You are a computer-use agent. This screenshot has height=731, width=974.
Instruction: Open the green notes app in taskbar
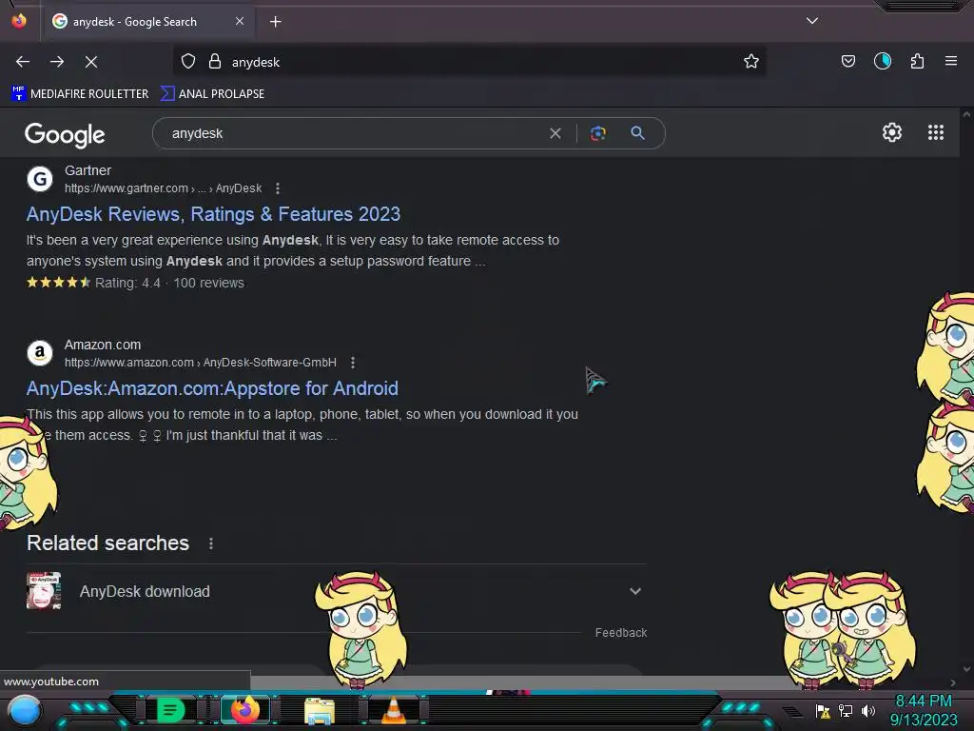170,710
